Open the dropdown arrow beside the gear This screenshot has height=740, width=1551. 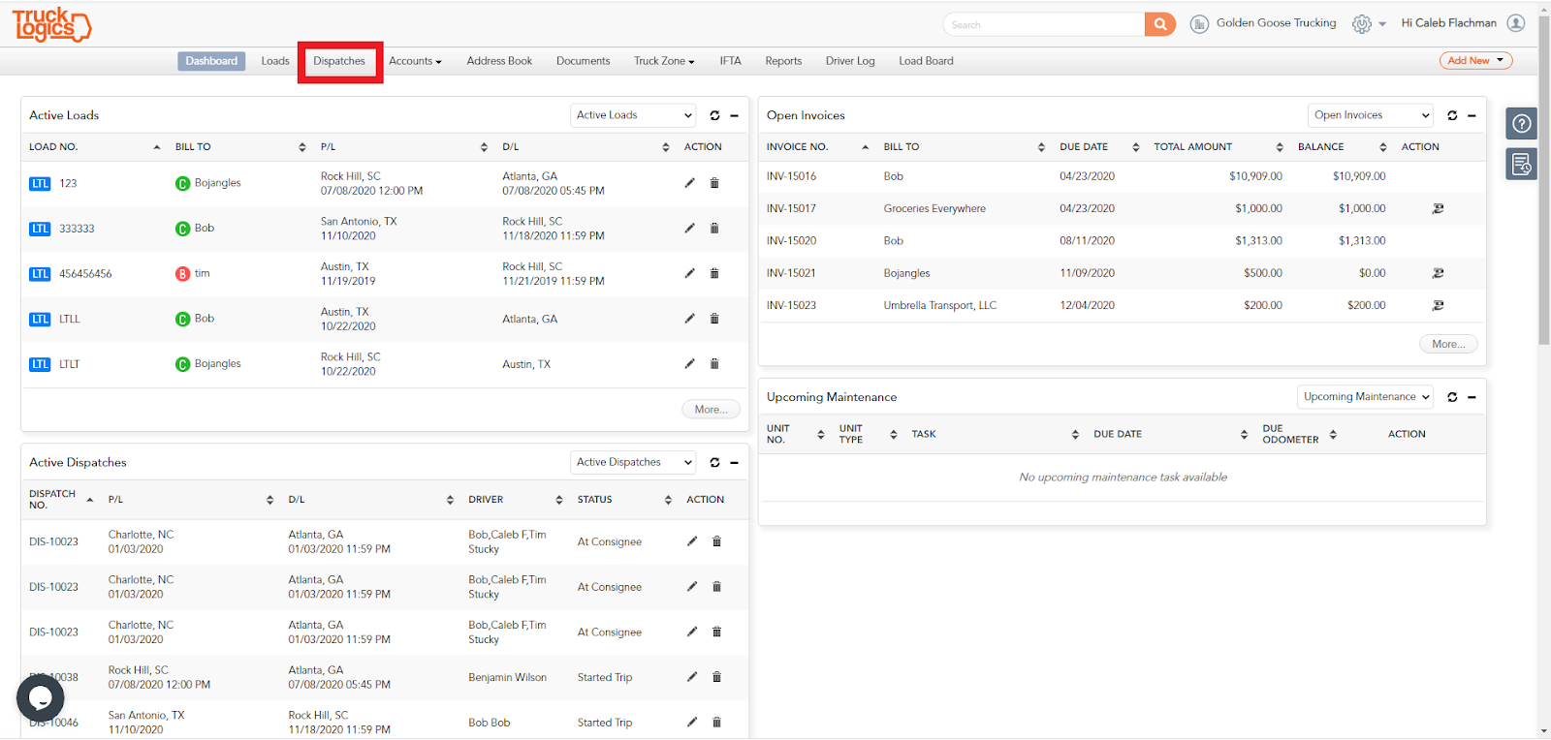point(1382,24)
